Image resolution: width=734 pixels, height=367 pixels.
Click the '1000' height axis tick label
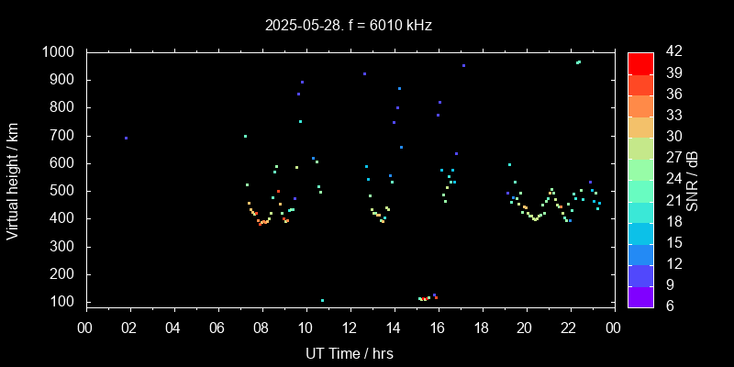point(61,52)
